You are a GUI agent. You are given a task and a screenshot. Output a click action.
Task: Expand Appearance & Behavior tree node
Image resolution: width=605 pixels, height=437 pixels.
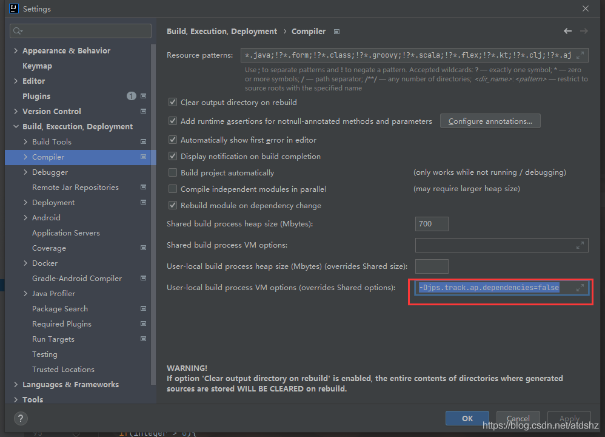coord(16,50)
